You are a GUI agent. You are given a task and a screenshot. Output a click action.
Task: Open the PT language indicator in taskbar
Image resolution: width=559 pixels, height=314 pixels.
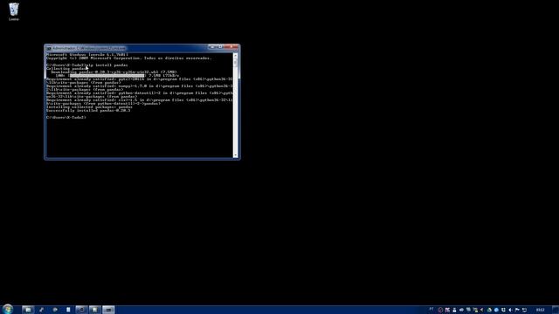pos(431,309)
